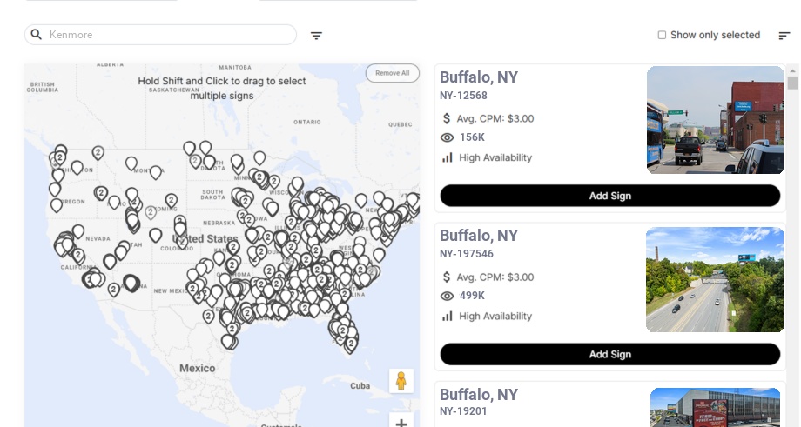Click the search magnifier icon
Image resolution: width=801 pixels, height=427 pixels.
coord(37,35)
